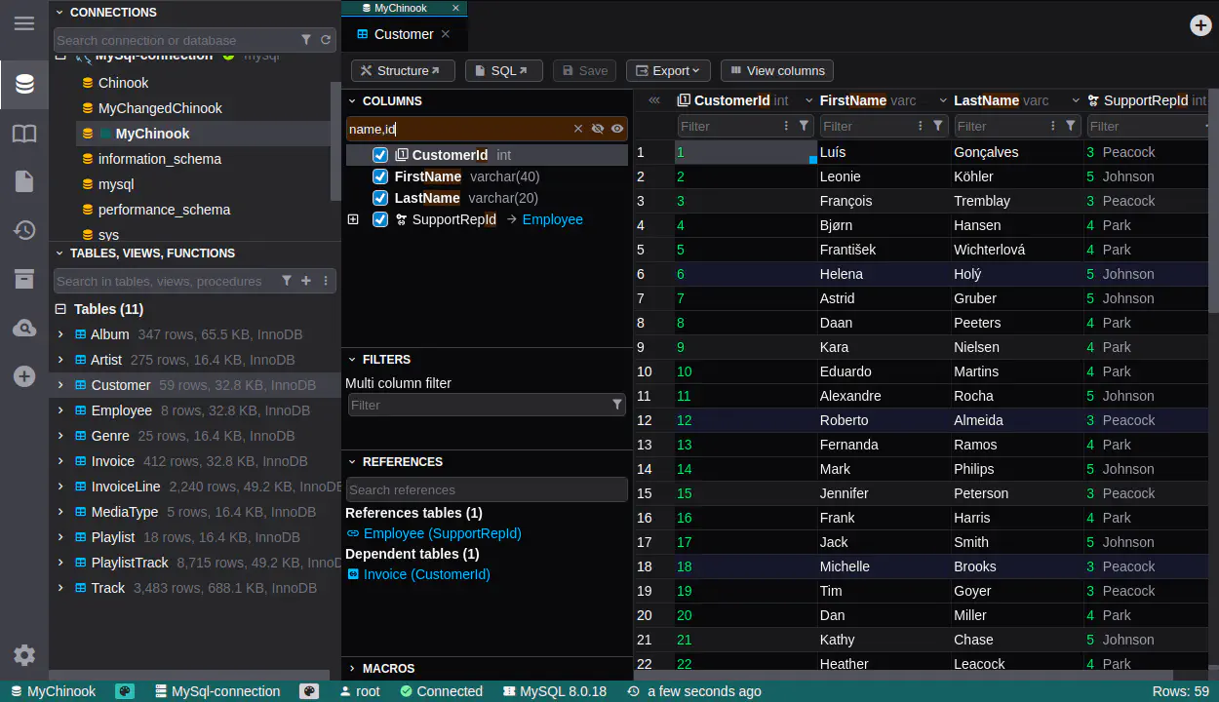Open the Employee (SupportRepId) reference link
This screenshot has height=702, width=1219.
(x=442, y=533)
